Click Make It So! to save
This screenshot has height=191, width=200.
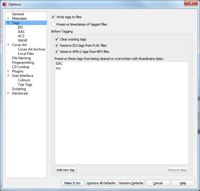tap(73, 183)
